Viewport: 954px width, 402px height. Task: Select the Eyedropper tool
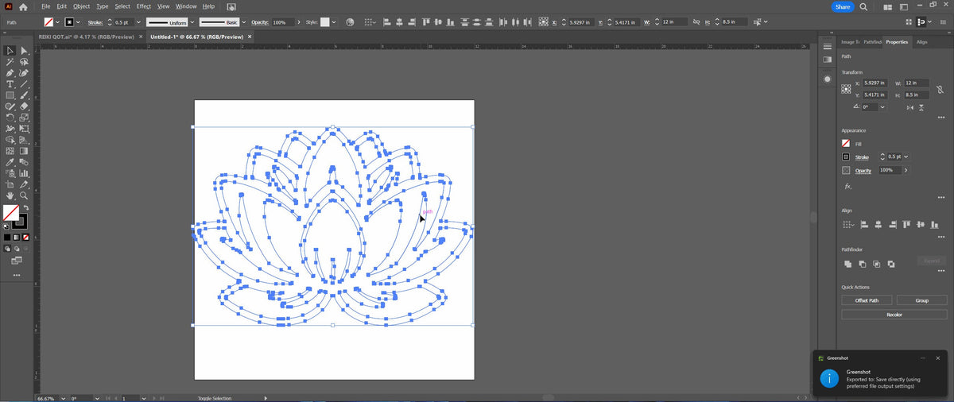(10, 162)
